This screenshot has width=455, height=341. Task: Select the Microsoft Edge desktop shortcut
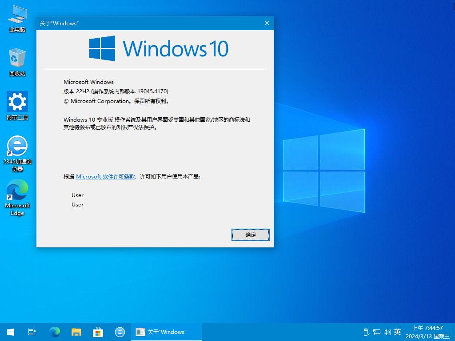click(17, 198)
